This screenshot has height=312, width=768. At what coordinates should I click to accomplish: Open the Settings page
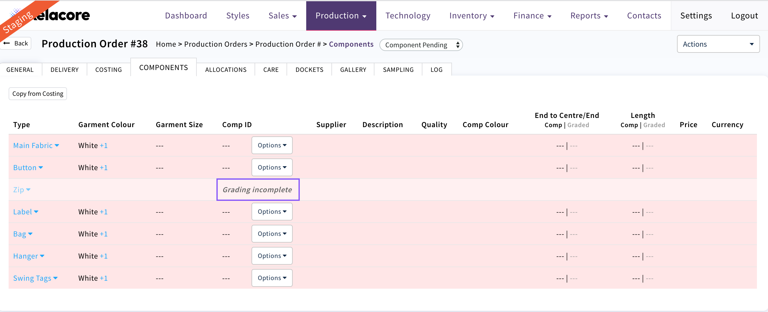pos(696,16)
